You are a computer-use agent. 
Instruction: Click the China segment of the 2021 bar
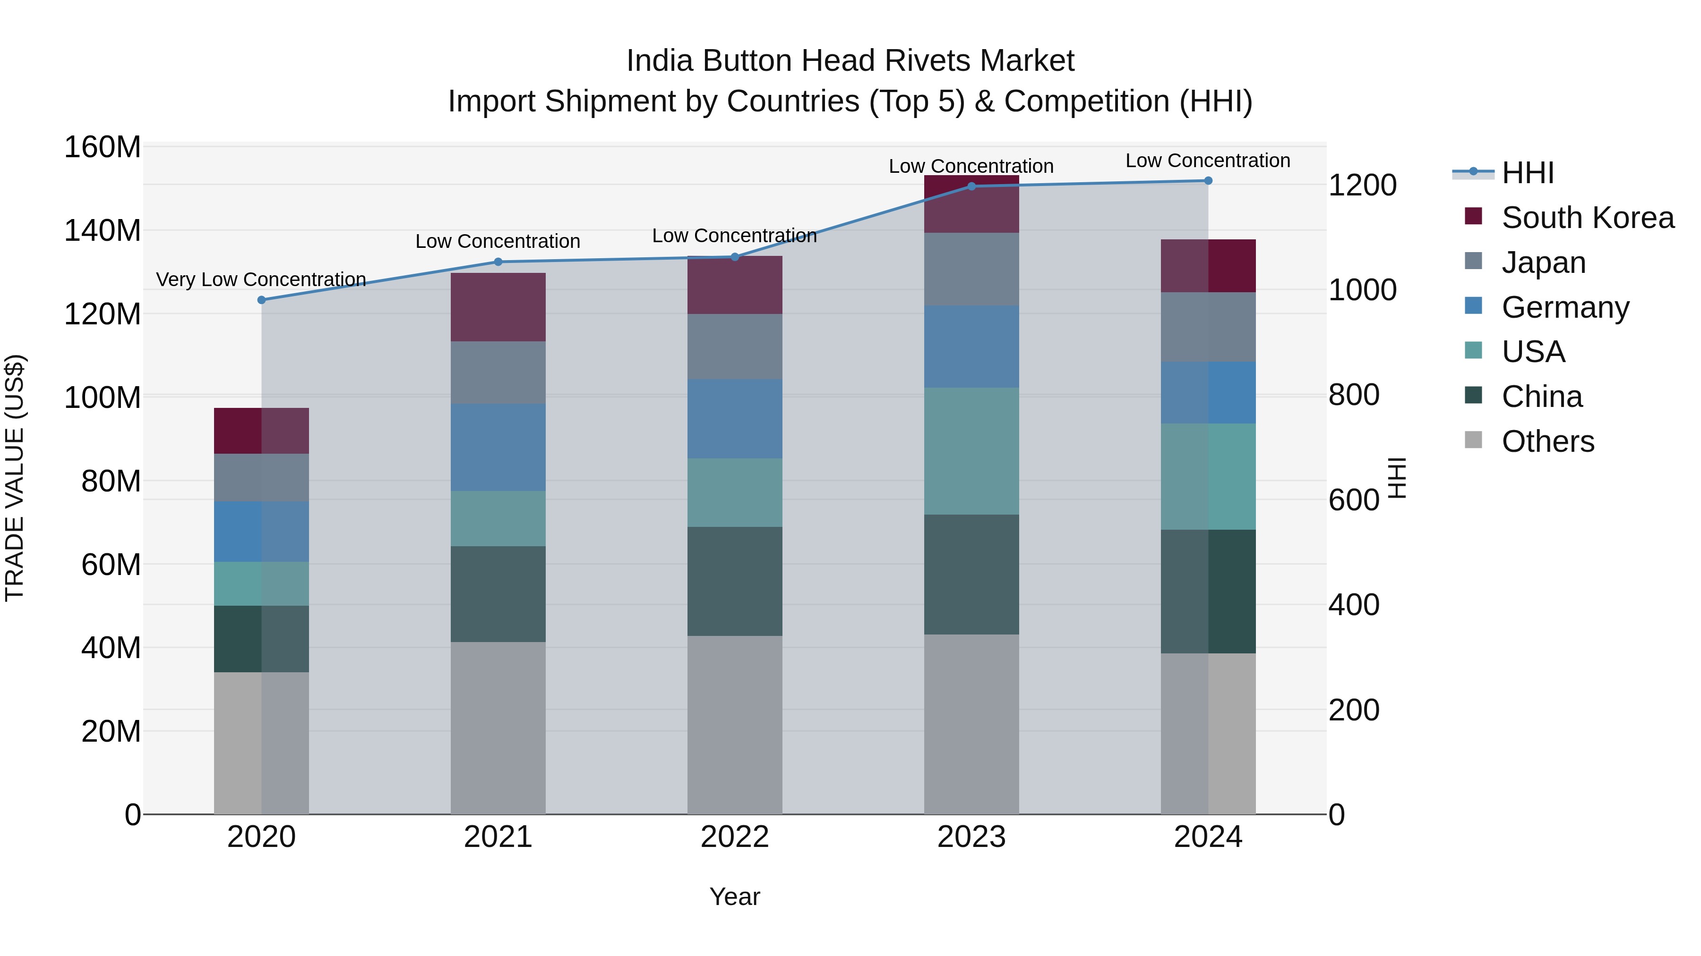(x=498, y=594)
